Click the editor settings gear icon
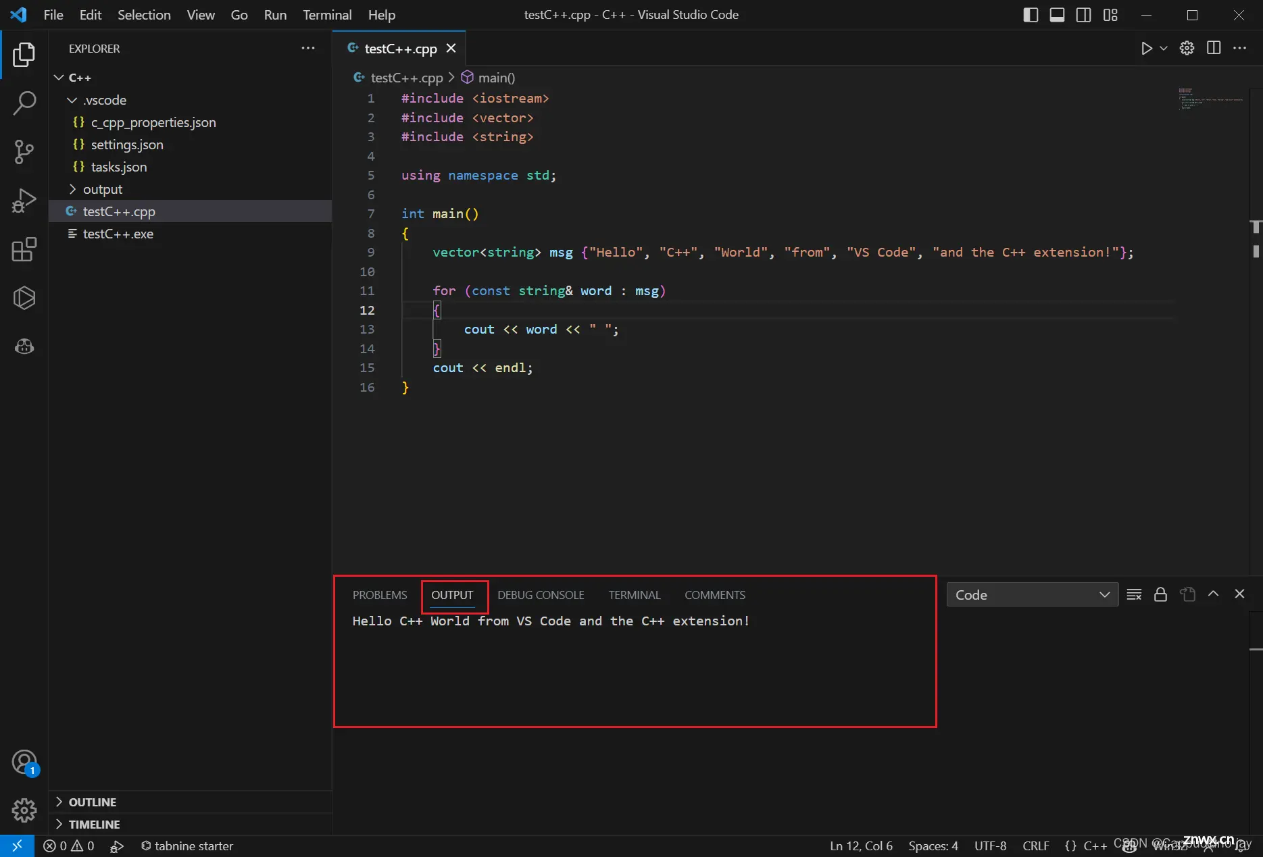This screenshot has height=857, width=1263. pos(1187,48)
